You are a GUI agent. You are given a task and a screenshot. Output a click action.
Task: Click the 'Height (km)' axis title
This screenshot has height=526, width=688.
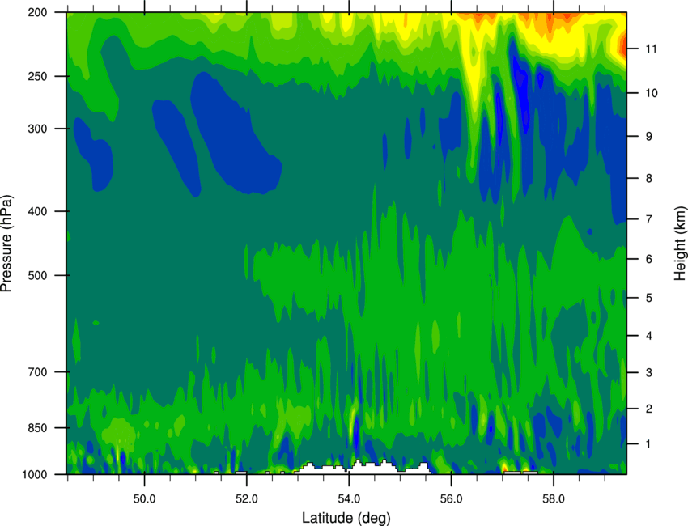pyautogui.click(x=680, y=243)
